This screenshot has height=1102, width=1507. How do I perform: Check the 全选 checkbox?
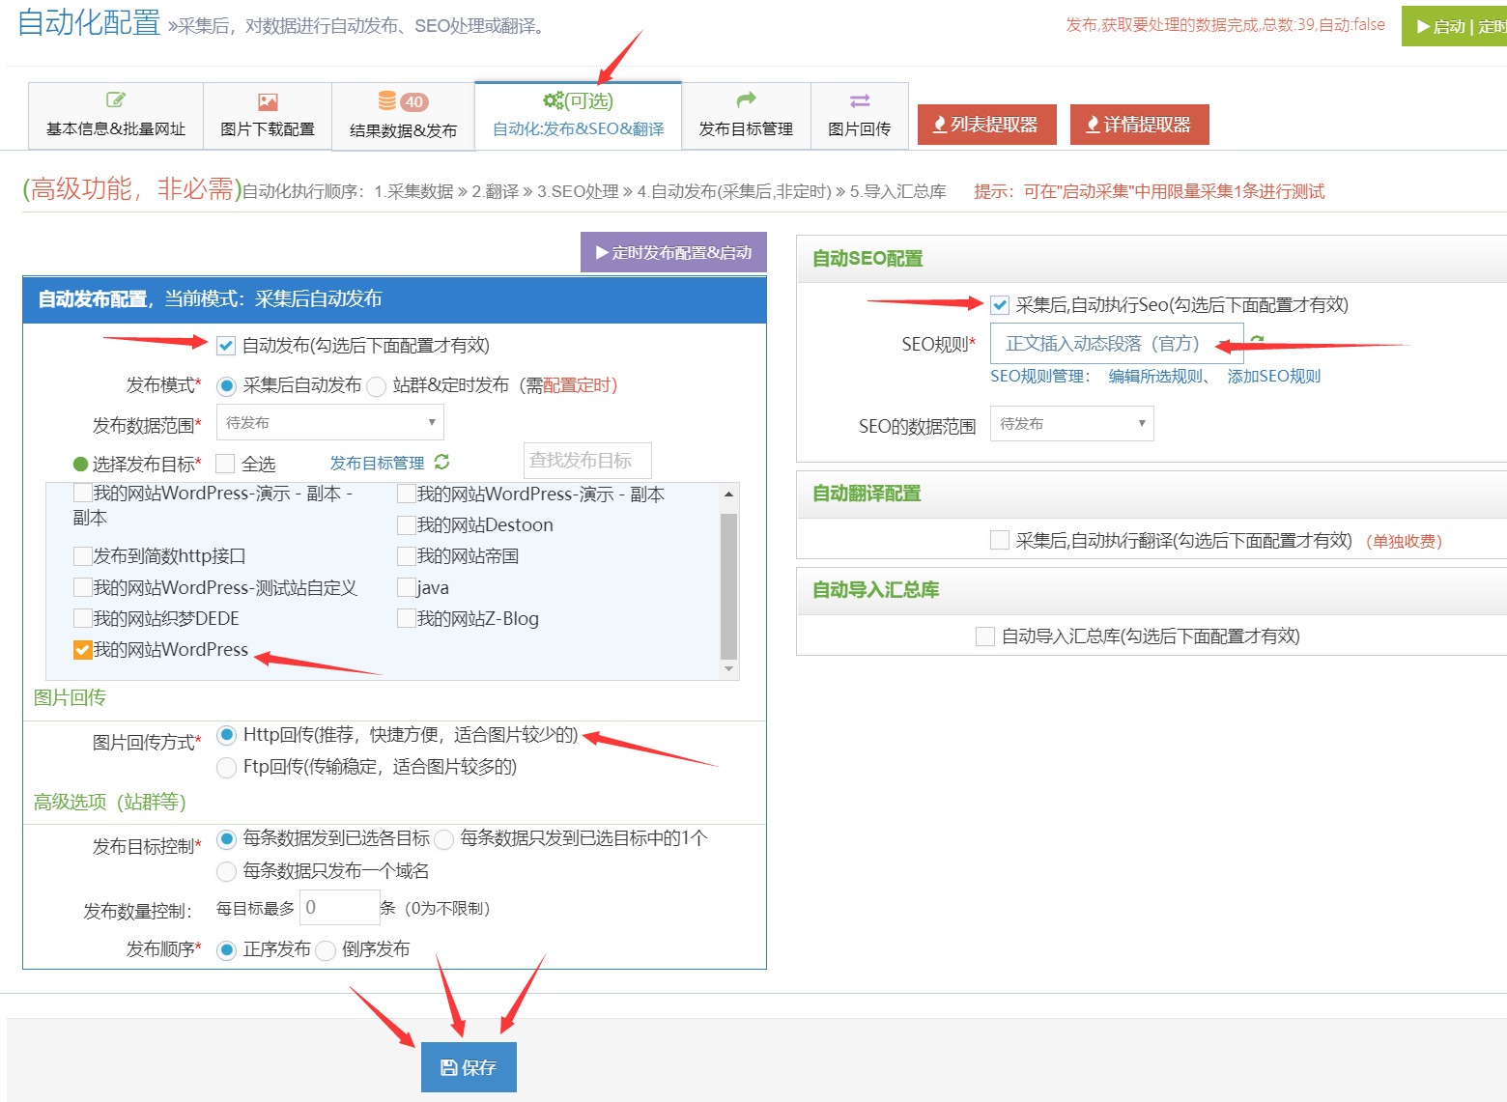[x=226, y=464]
